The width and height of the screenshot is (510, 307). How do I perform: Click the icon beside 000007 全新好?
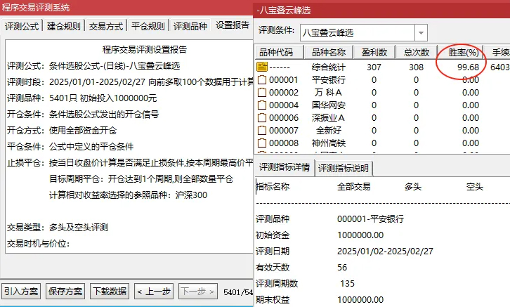tap(262, 131)
